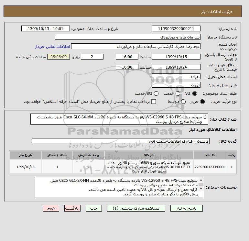This screenshot has width=249, height=241.
Task: Click the price validity date 1399/10/24
Action: tap(176, 67)
